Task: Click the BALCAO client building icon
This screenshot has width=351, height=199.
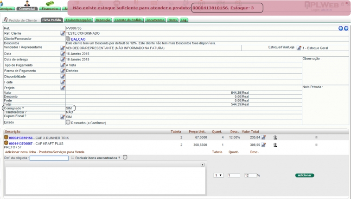Action: pos(68,38)
